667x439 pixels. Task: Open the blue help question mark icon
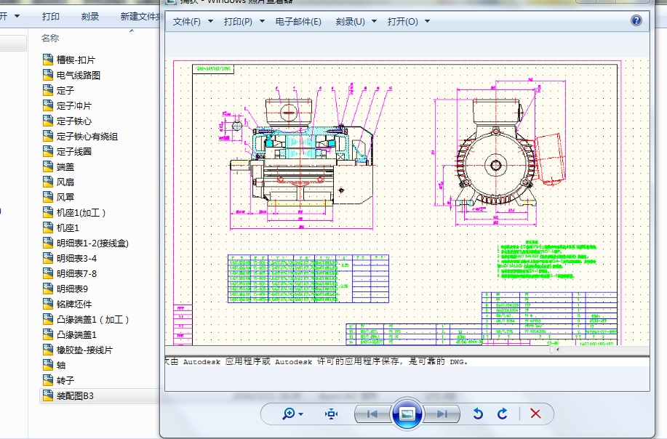click(x=636, y=21)
